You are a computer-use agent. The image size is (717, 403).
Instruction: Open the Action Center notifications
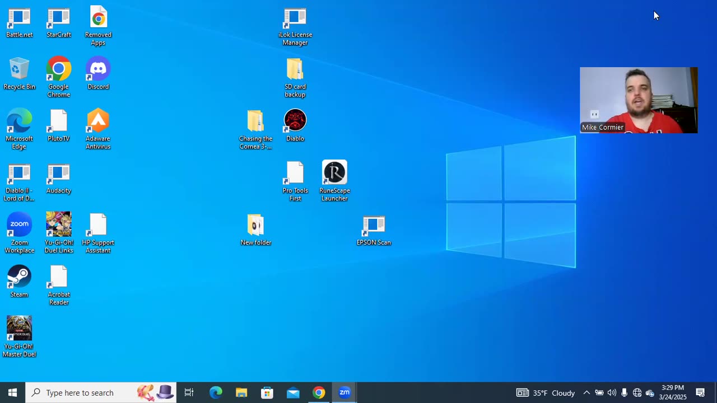pos(700,392)
